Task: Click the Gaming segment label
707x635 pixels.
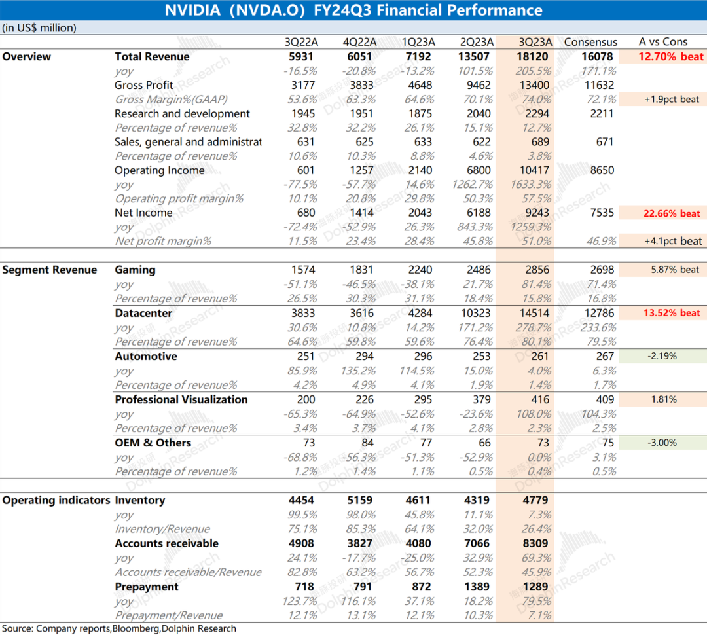Action: point(135,270)
